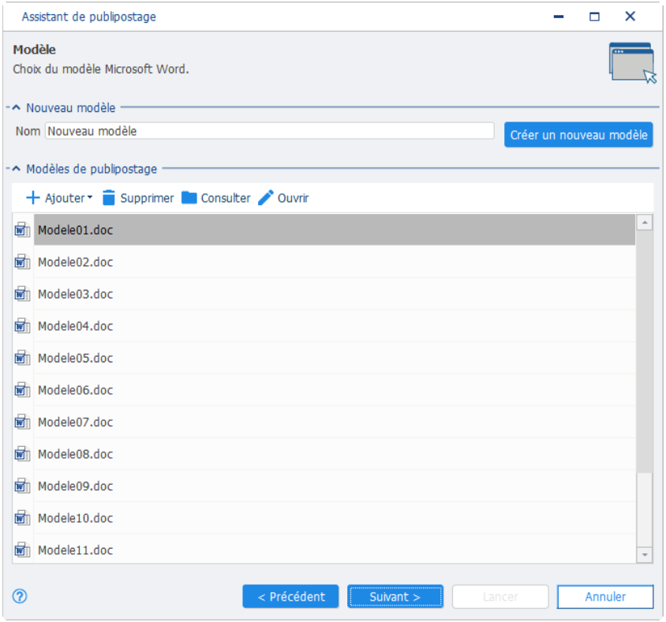The height and width of the screenshot is (622, 666).
Task: Select Modele05.doc in the list
Action: pyautogui.click(x=335, y=358)
